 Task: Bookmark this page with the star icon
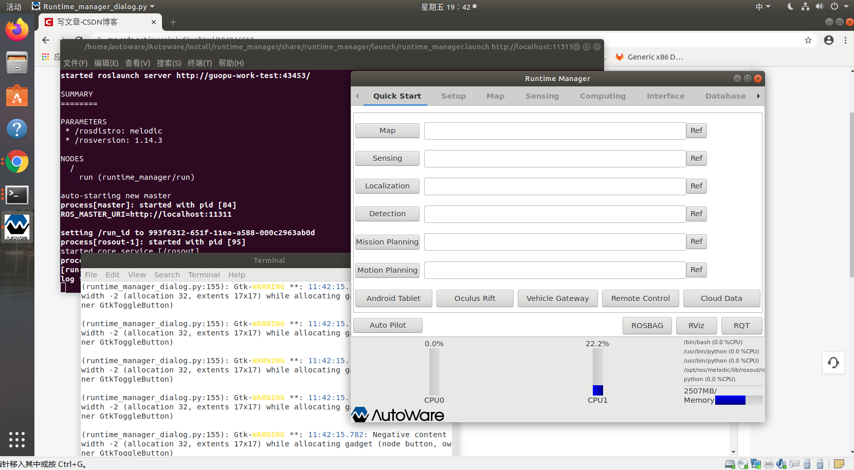808,40
